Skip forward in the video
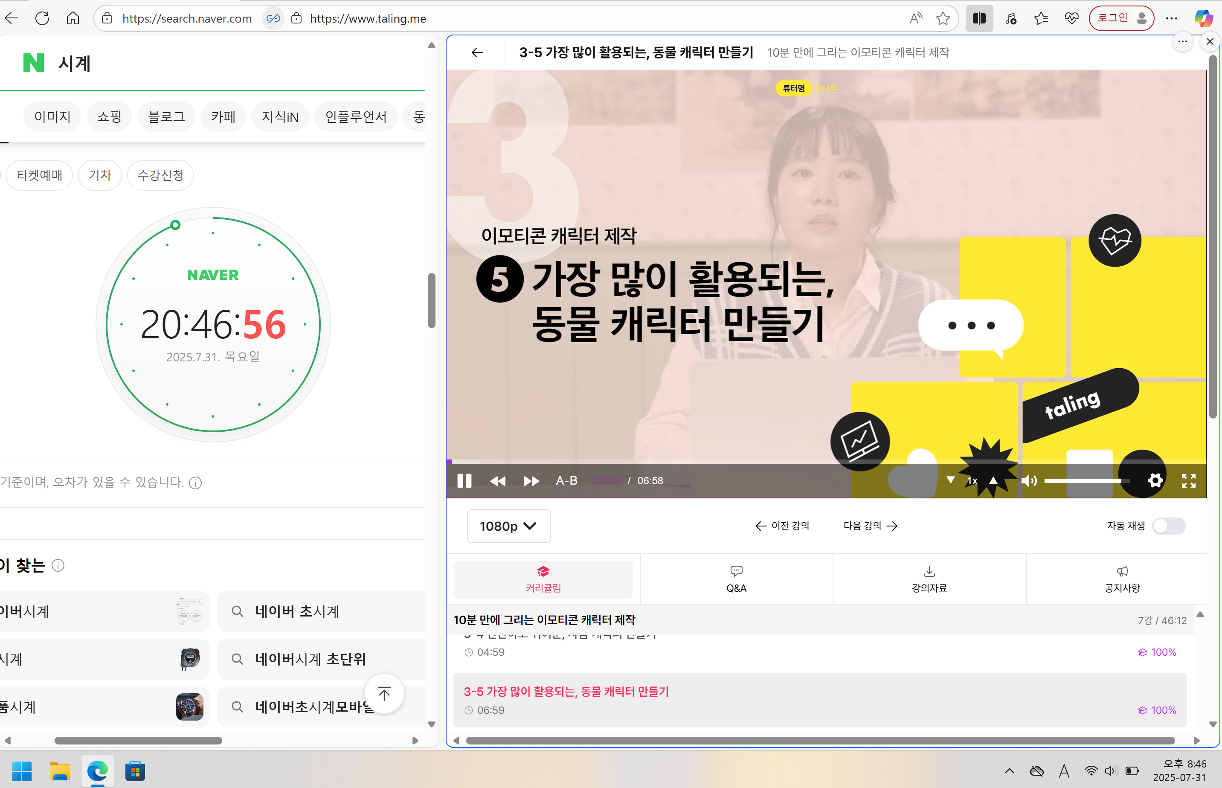This screenshot has width=1222, height=788. [531, 480]
